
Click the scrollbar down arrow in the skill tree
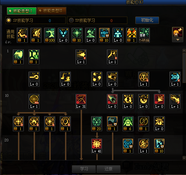pyautogui.click(x=184, y=158)
